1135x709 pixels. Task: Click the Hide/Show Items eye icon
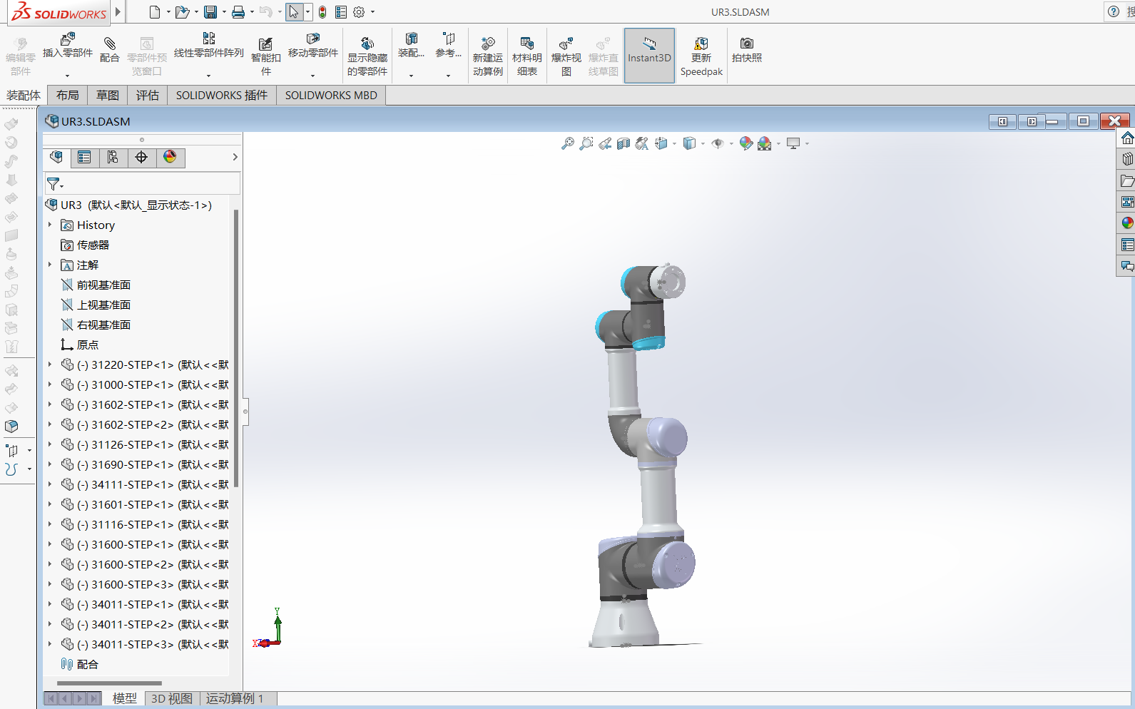[x=718, y=143]
